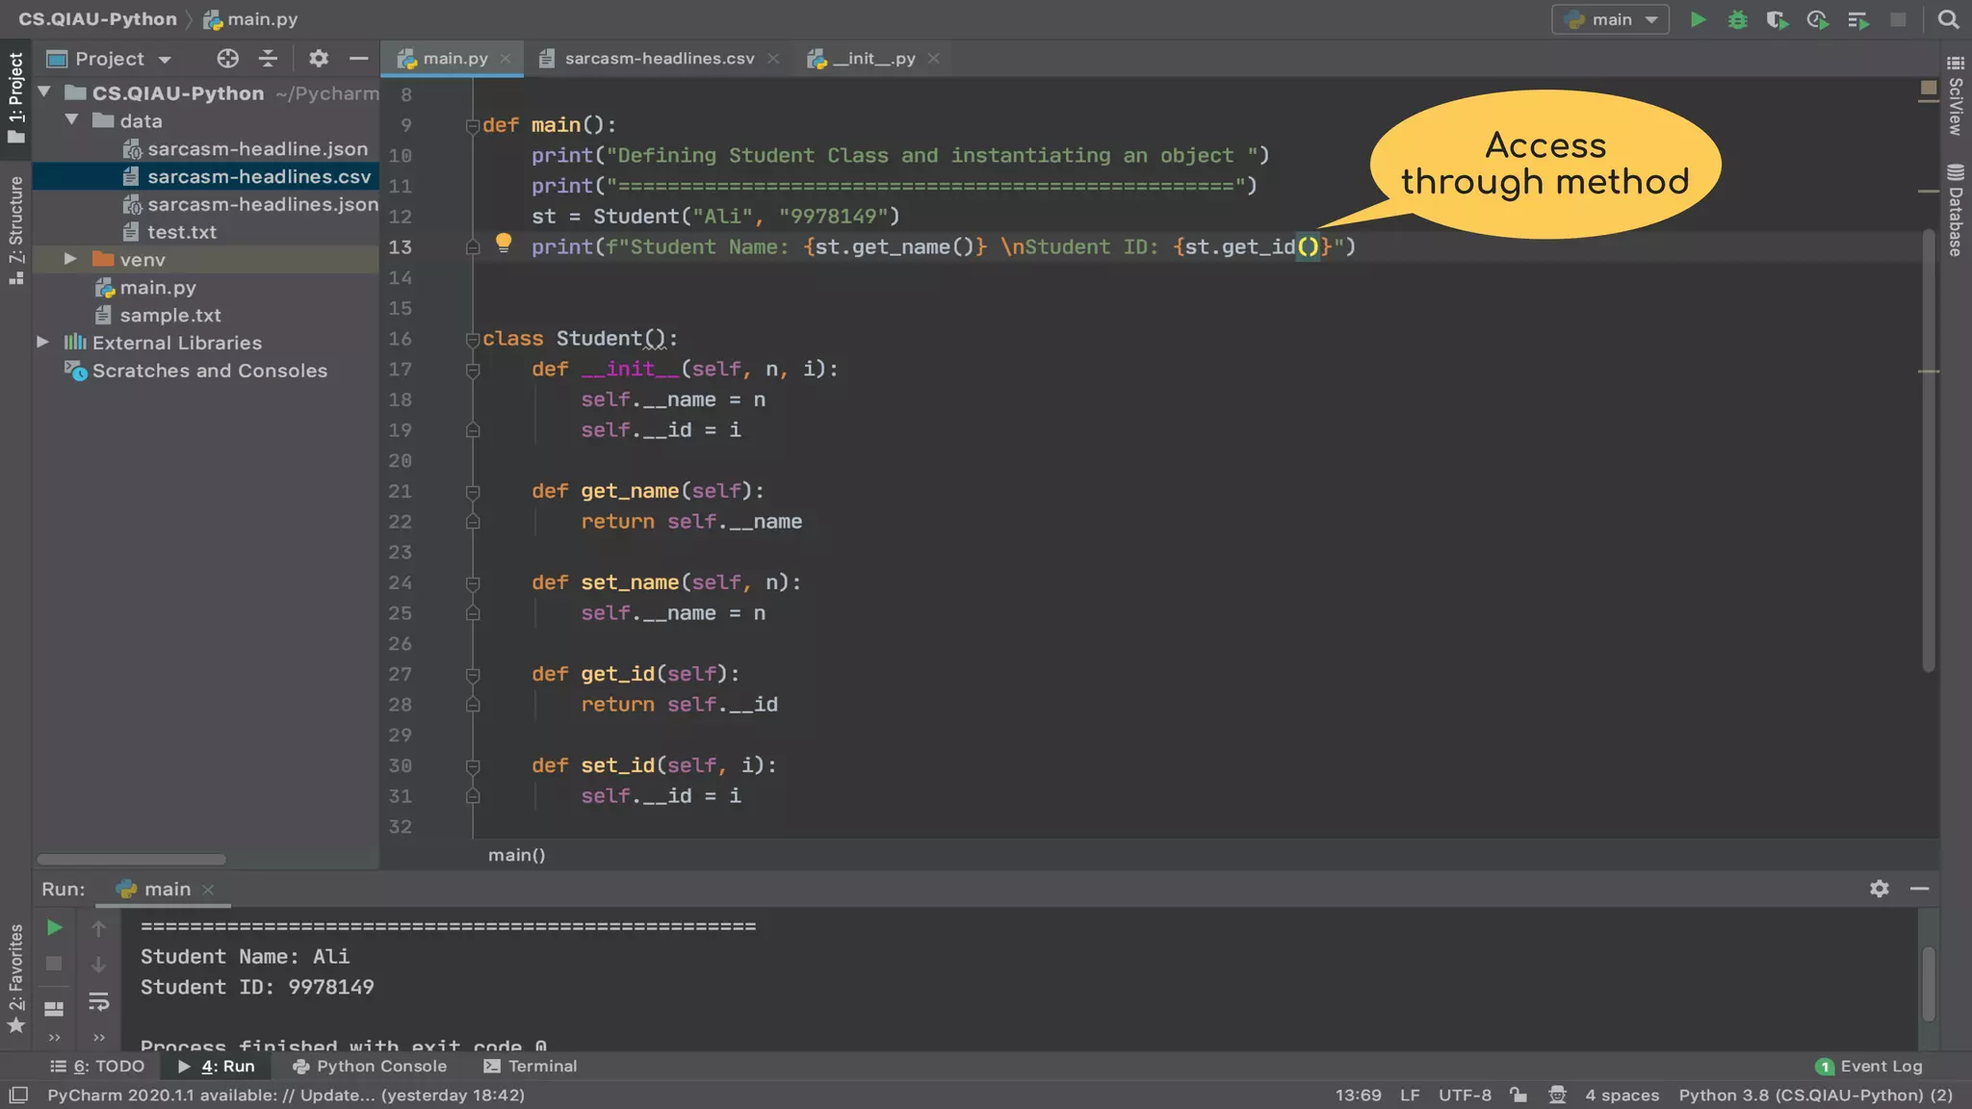The image size is (1972, 1109).
Task: Rerun main from Run panel play button
Action: 54,927
